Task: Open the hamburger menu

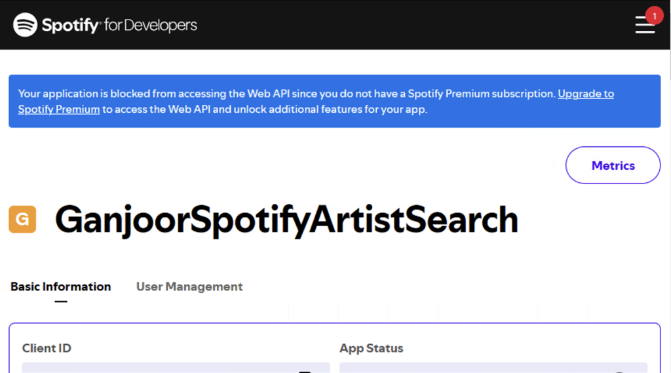Action: coord(645,25)
